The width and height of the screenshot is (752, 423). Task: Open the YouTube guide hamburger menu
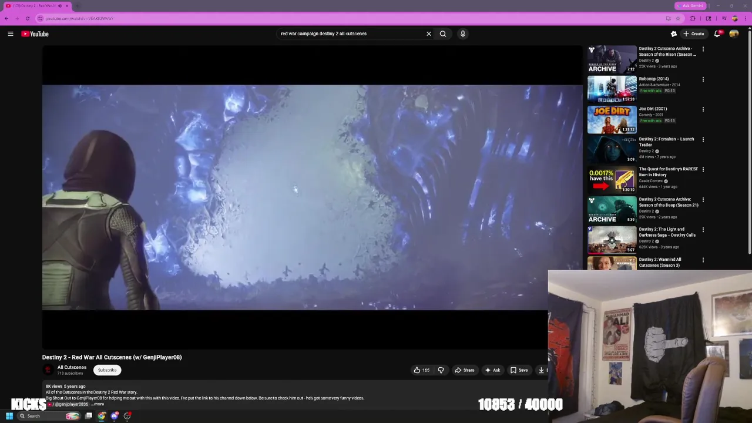pos(11,34)
